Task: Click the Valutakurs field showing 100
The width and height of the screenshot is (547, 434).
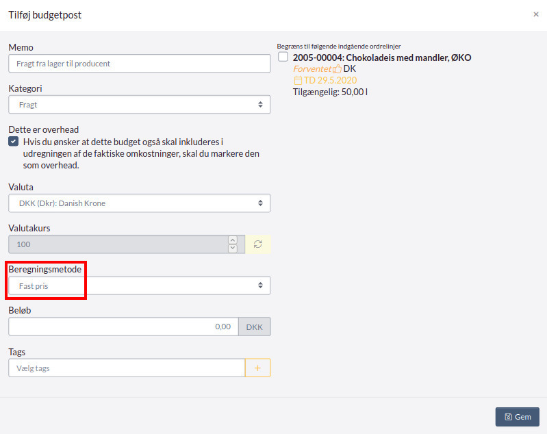Action: tap(118, 244)
